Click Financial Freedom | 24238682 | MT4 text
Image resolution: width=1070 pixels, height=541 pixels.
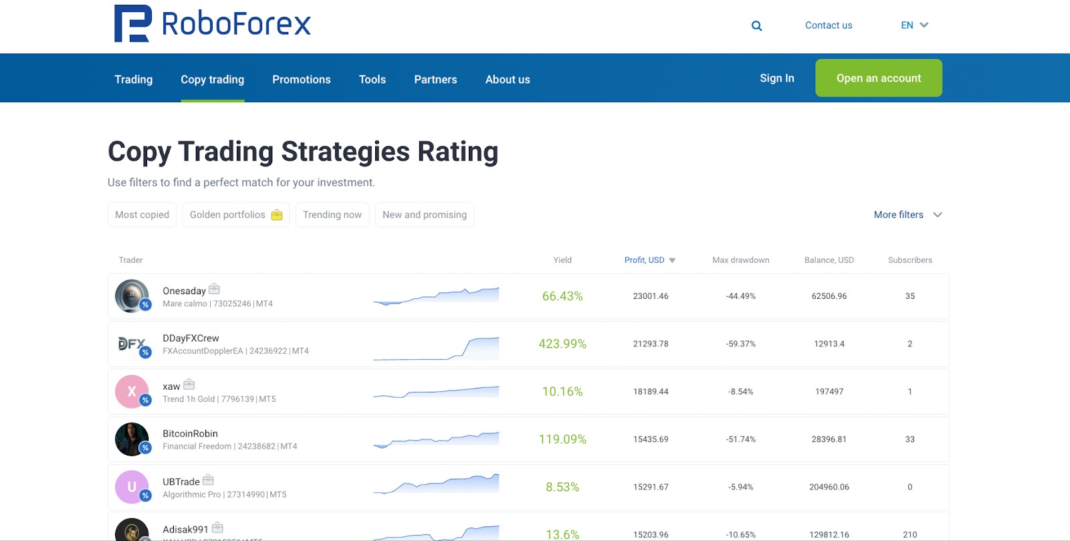(x=230, y=447)
